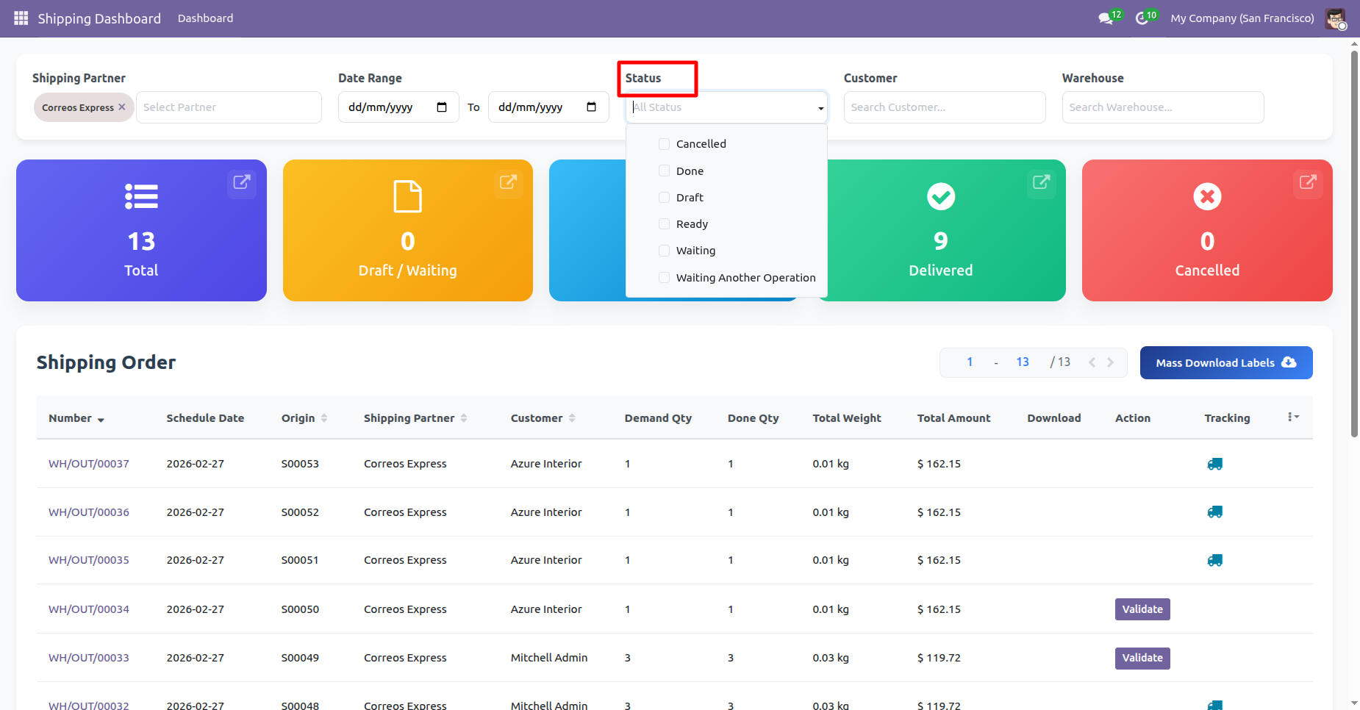The width and height of the screenshot is (1360, 710).
Task: Validate order WH/OUT/00034
Action: click(1142, 609)
